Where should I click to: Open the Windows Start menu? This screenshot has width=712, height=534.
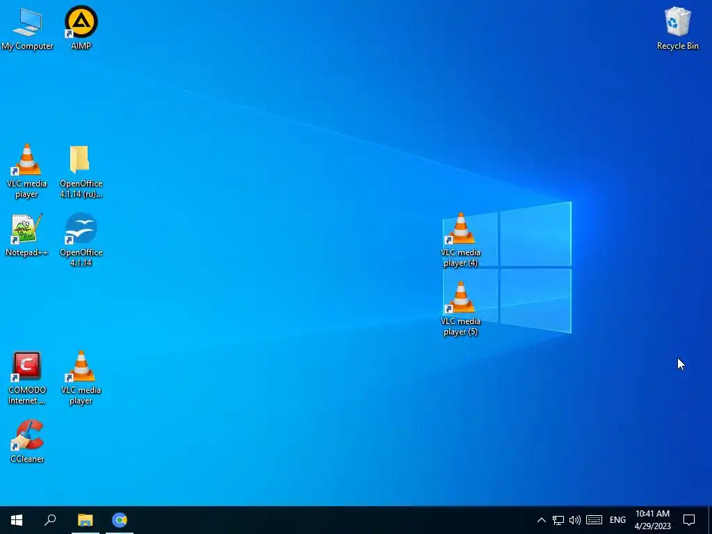point(17,520)
